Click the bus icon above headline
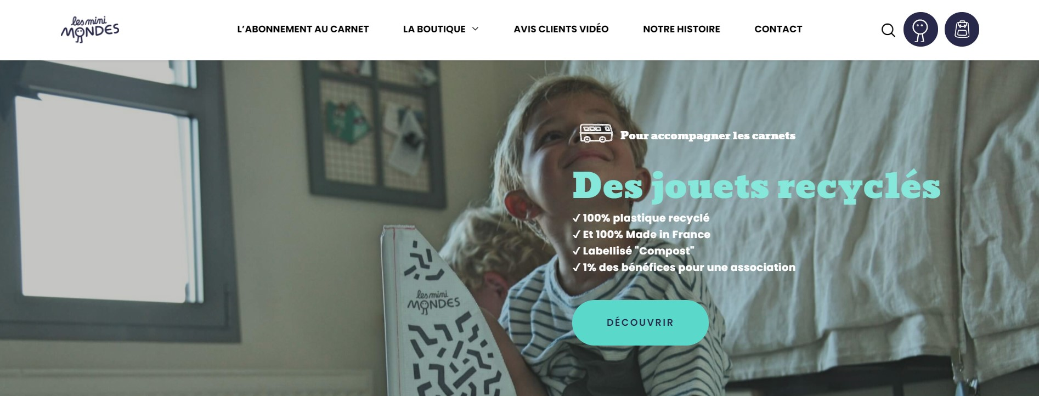Screen dimensions: 1039x396 point(596,133)
